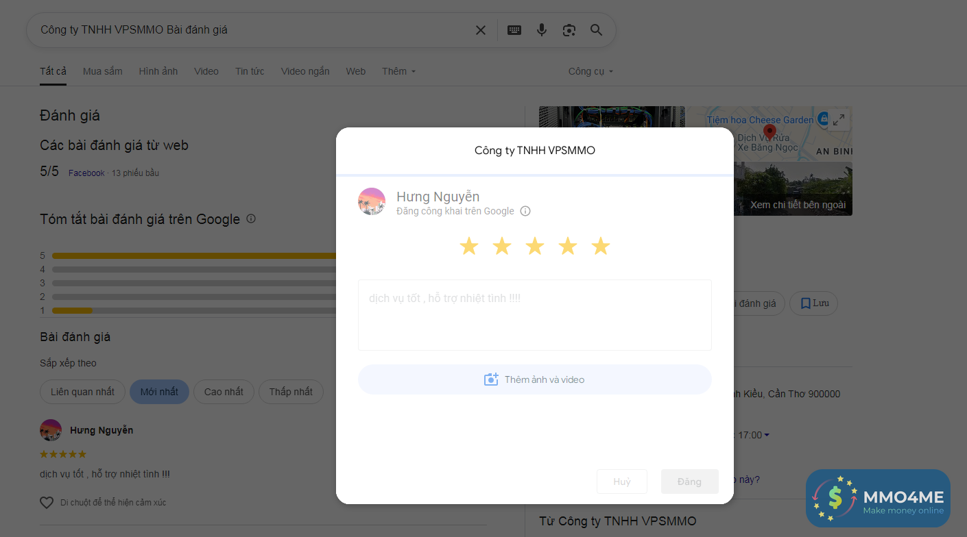Viewport: 967px width, 537px height.
Task: Set the rating to five stars
Action: tap(601, 246)
